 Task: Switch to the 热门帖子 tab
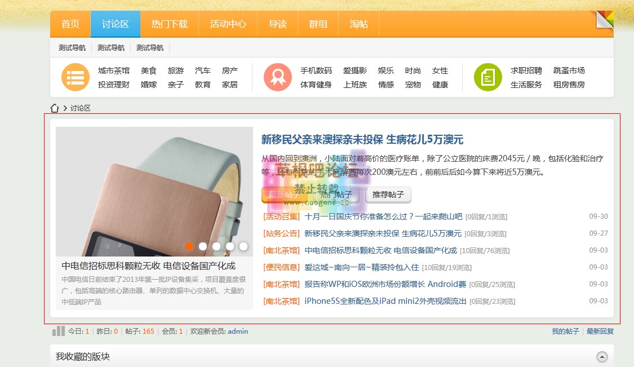[x=336, y=194]
